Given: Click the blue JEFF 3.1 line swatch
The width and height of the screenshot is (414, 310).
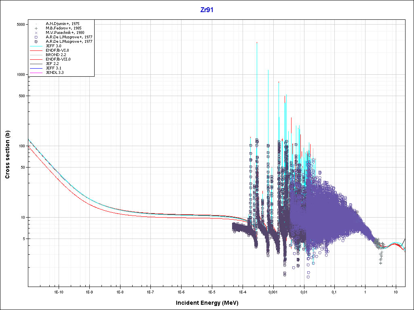Looking at the screenshot, I should [36, 68].
